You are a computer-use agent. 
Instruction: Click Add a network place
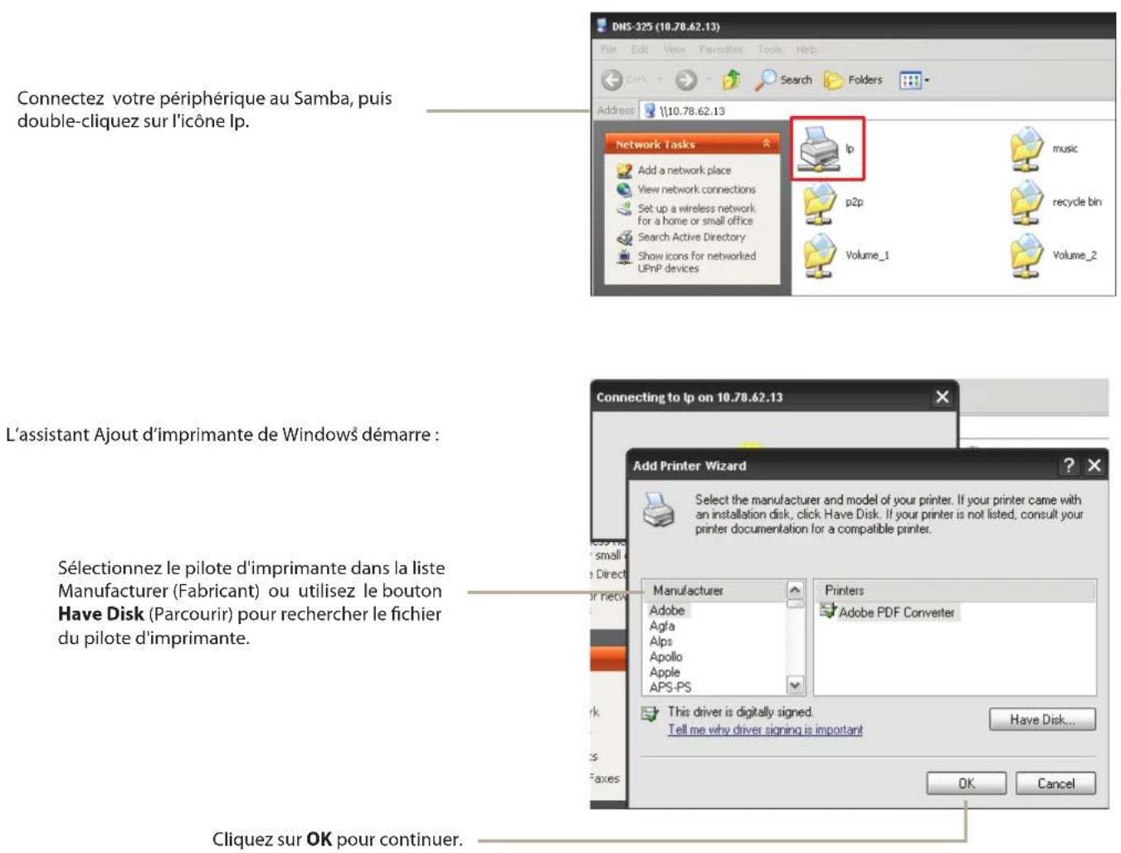(x=685, y=170)
